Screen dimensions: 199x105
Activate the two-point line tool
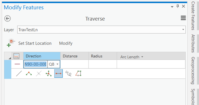click(x=59, y=73)
